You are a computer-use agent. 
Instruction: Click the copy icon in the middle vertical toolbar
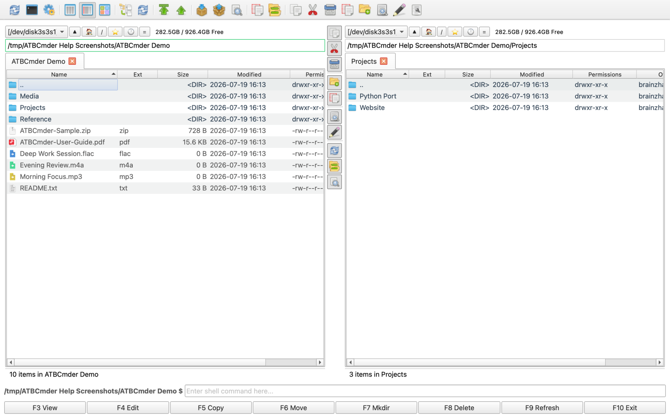click(x=334, y=33)
